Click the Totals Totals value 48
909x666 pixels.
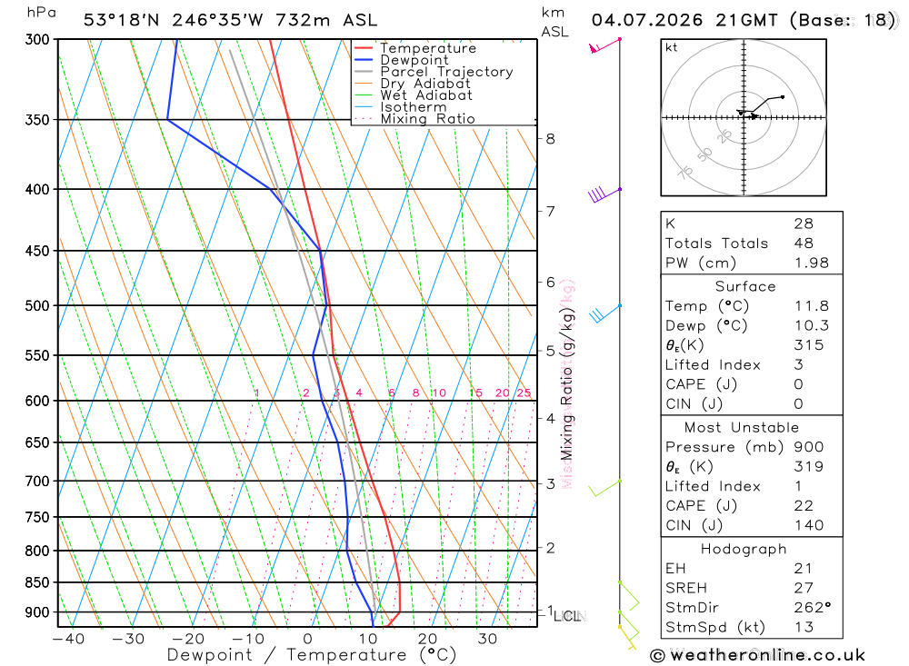click(804, 244)
